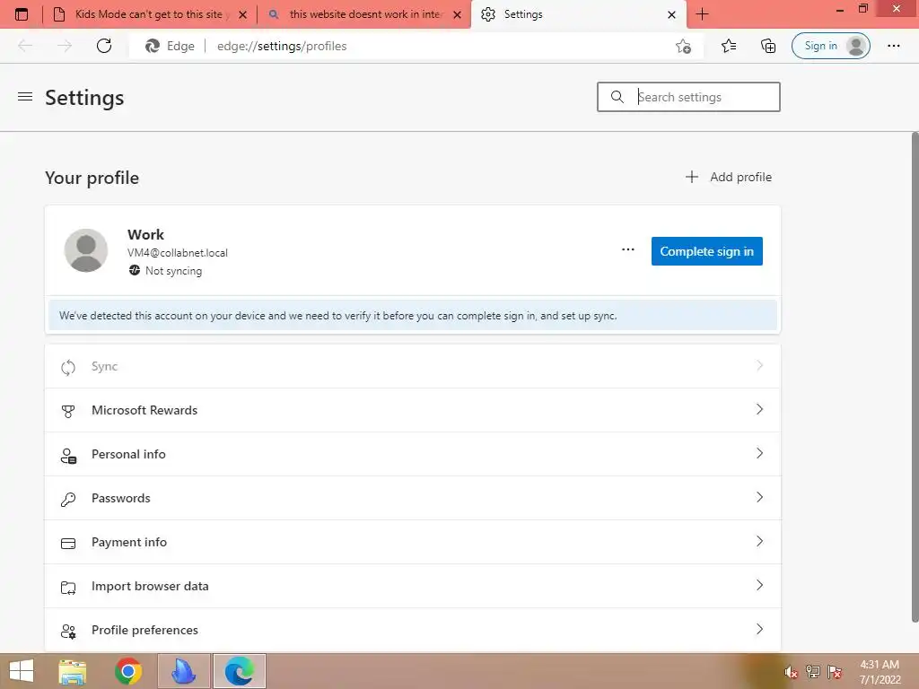The width and height of the screenshot is (919, 689).
Task: Open File Explorer from taskbar
Action: point(73,671)
